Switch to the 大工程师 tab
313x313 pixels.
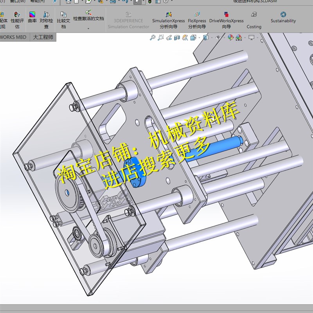click(x=43, y=37)
